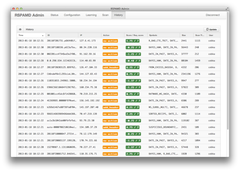Select IP address 114.40.65.99
Image resolution: width=240 pixels, height=172 pixels.
(x=87, y=61)
